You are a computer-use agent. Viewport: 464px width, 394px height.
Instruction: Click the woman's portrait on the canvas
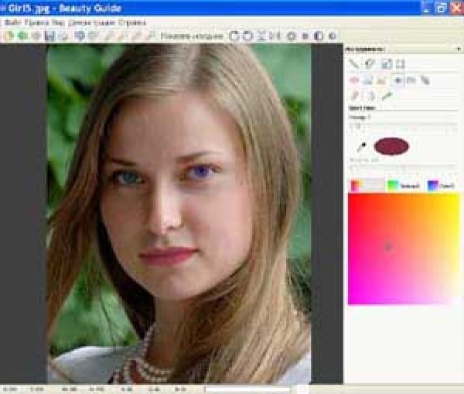click(179, 214)
